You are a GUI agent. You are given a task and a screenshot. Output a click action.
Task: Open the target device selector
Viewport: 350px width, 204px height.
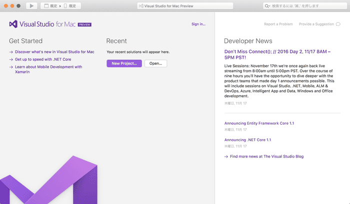tap(69, 6)
